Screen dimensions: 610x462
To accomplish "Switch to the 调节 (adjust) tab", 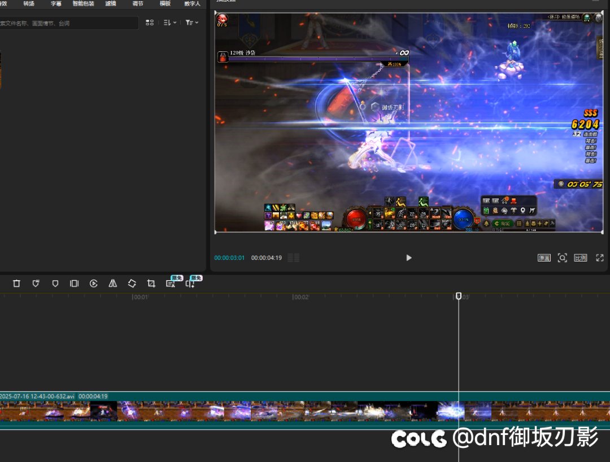I will point(138,3).
